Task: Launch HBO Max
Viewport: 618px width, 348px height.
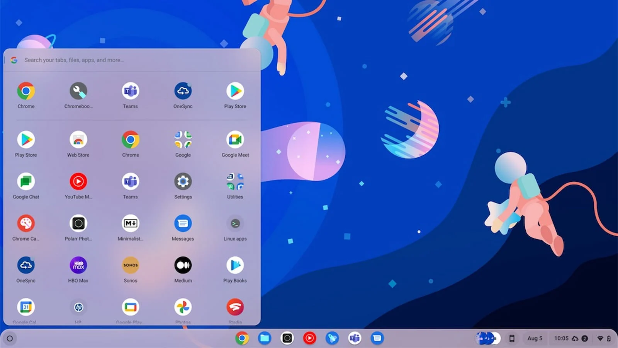Action: point(78,265)
